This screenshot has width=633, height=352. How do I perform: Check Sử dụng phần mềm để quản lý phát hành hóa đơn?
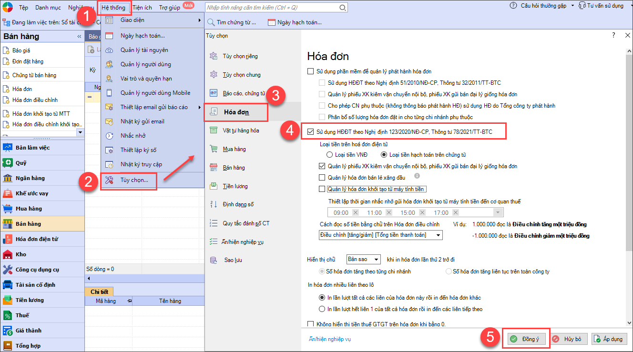tap(311, 71)
